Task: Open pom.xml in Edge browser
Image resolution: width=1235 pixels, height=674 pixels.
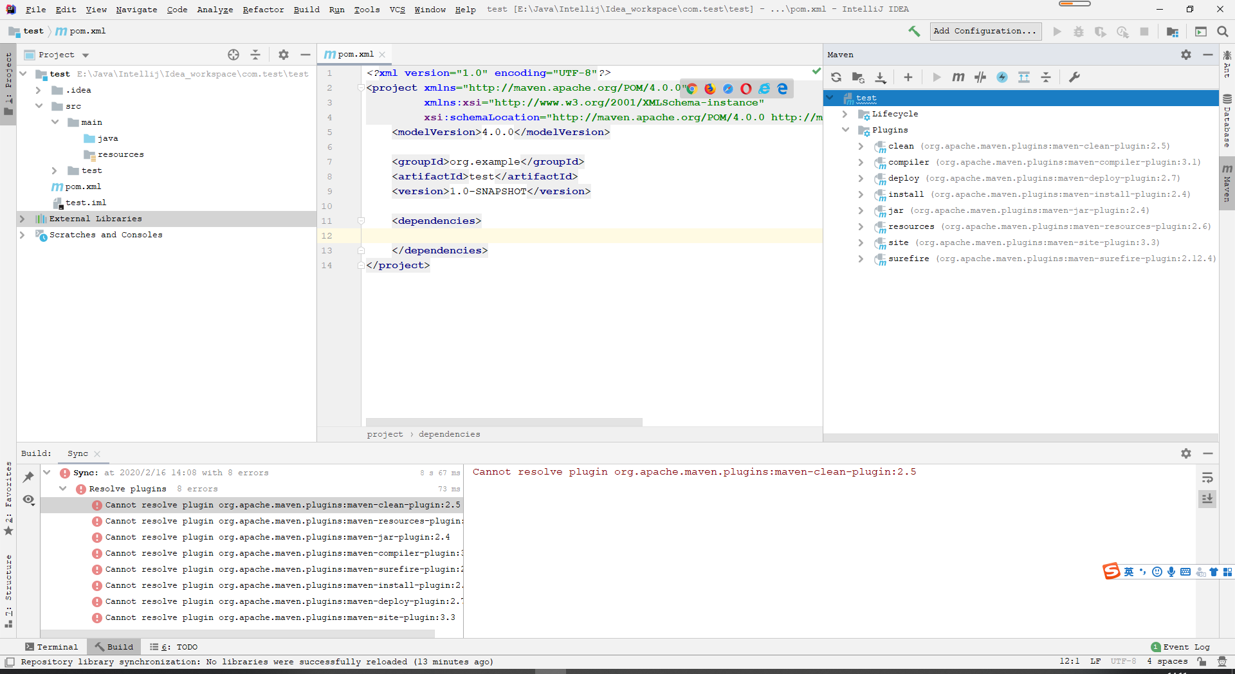Action: (782, 89)
